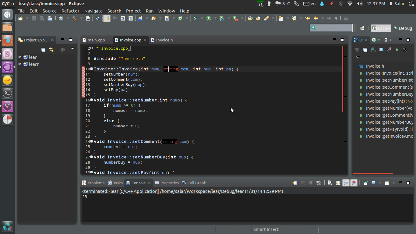Collapse the Invoice constructor code fold
416x234 pixels.
tap(92, 69)
